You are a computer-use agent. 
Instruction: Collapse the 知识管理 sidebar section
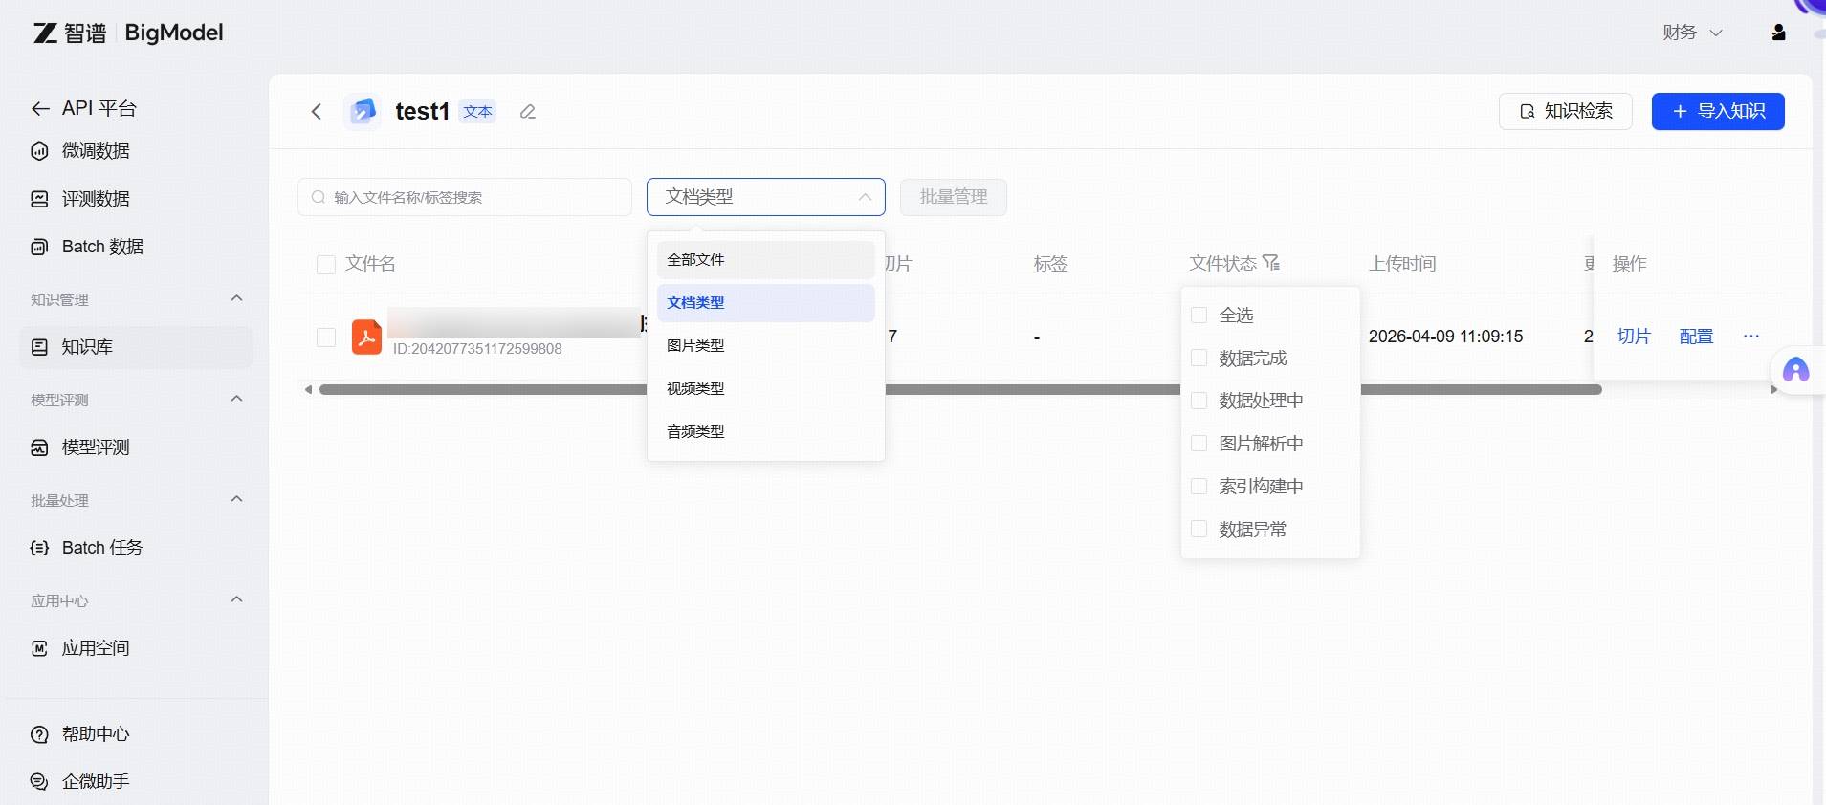236,299
